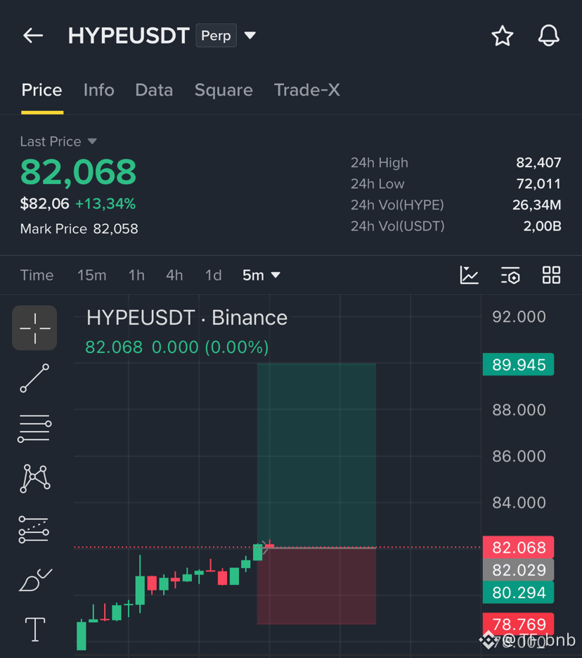The height and width of the screenshot is (658, 582).
Task: Switch to the Data tab
Action: [x=154, y=90]
